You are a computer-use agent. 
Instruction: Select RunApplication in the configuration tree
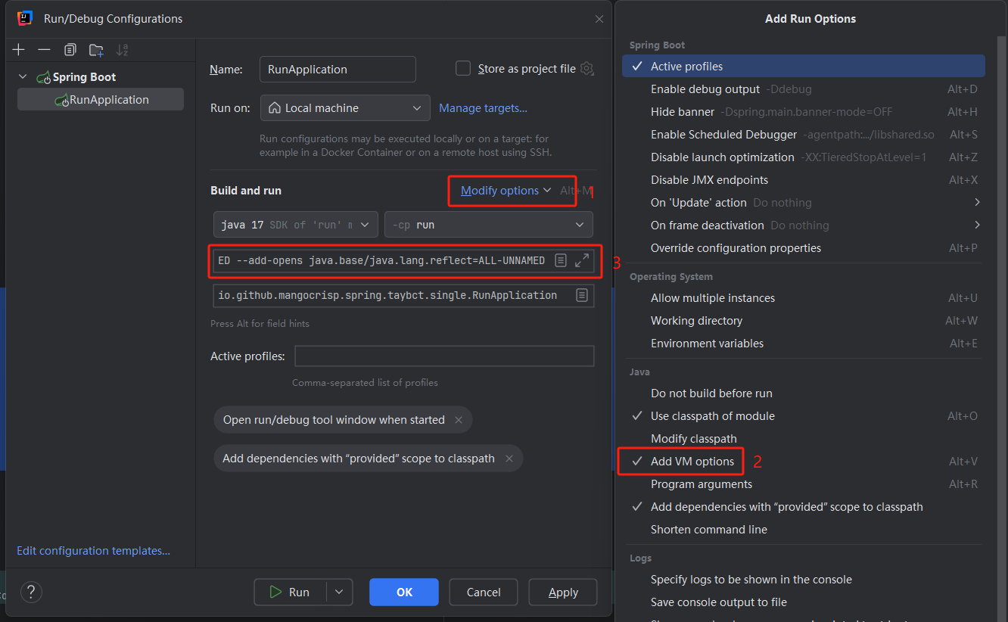101,100
